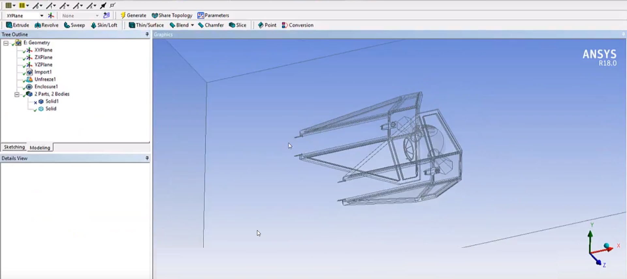Click the Blend tool
This screenshot has height=279, width=627.
click(x=179, y=25)
